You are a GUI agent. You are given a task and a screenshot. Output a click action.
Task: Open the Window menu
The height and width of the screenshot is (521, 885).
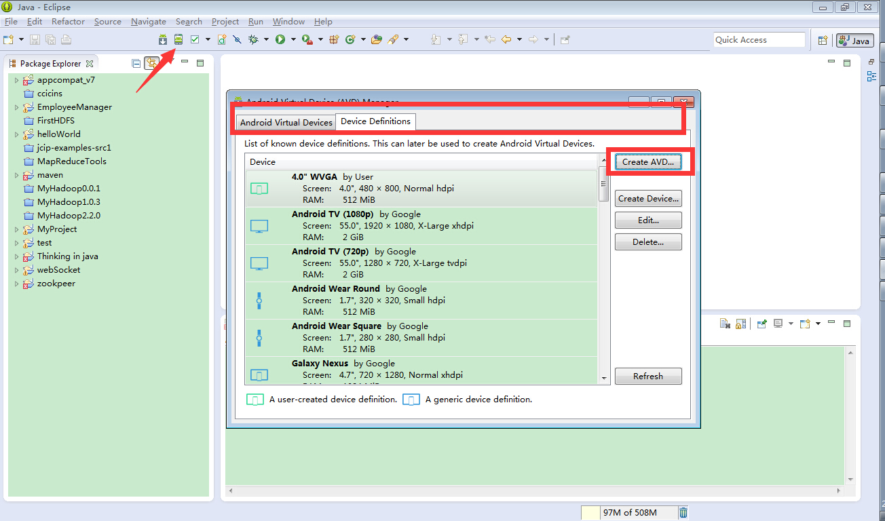click(288, 22)
